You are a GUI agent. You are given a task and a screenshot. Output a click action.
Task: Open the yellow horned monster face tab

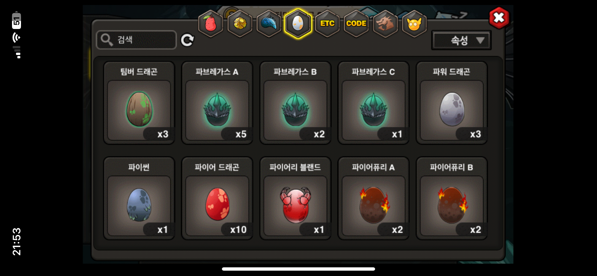pyautogui.click(x=414, y=24)
